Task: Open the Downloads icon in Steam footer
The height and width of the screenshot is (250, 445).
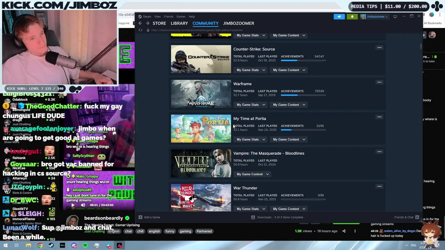Action: [253, 217]
